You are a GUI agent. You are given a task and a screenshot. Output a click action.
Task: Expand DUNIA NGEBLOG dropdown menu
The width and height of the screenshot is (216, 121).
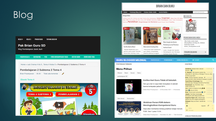(183, 60)
